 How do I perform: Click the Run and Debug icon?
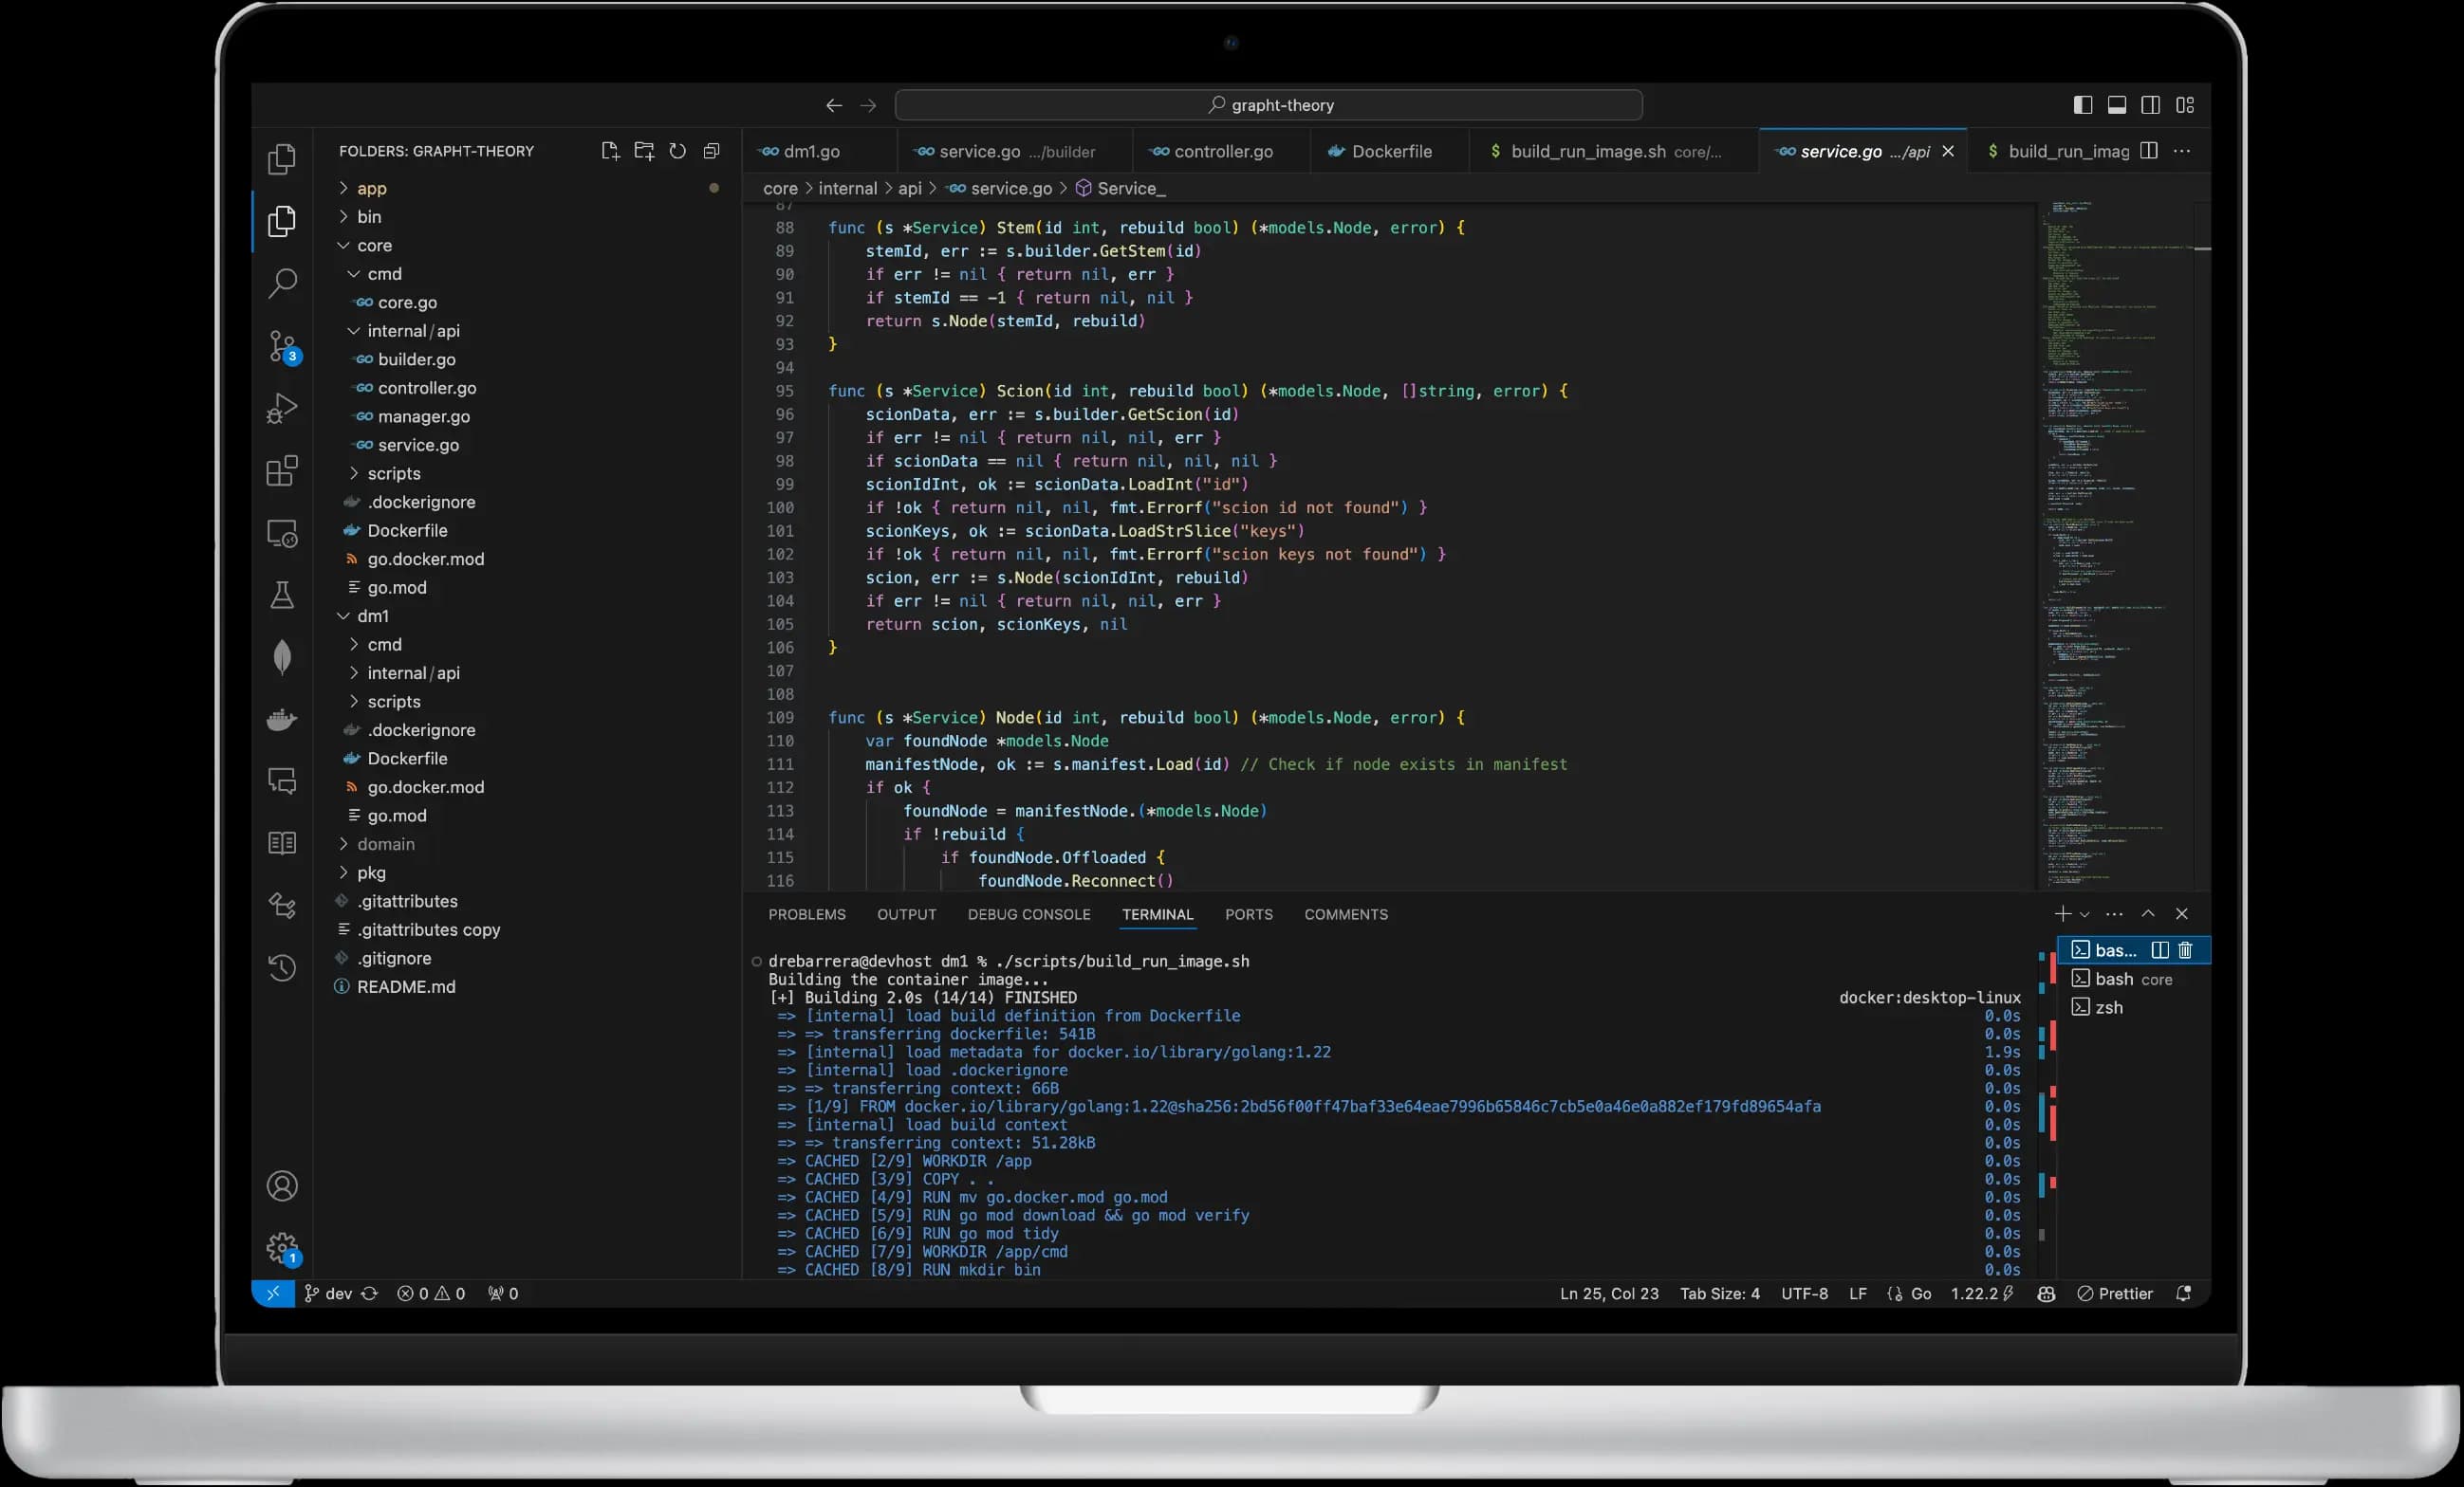280,409
